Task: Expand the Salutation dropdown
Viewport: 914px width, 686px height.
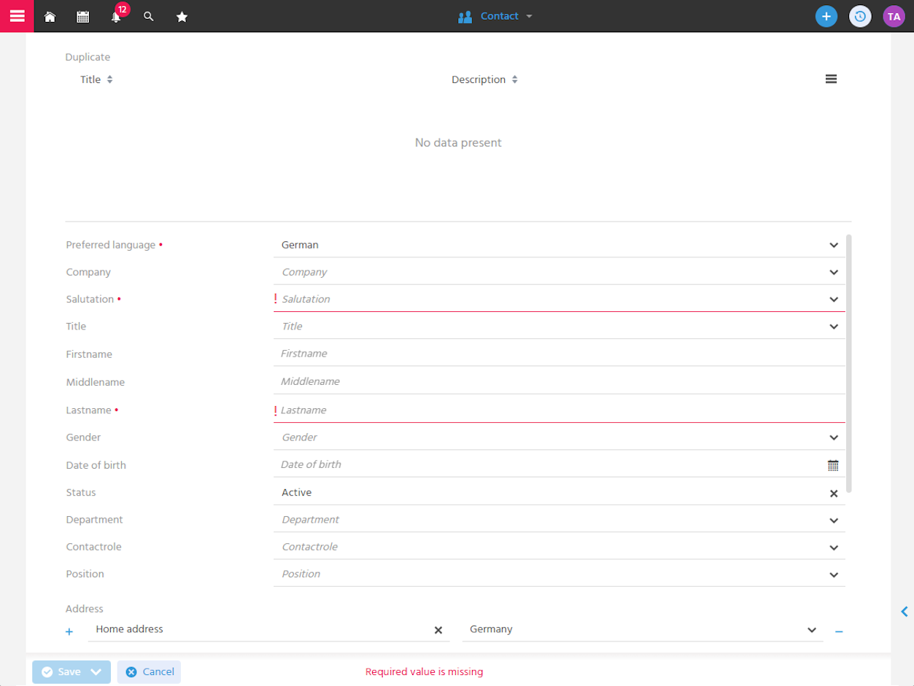Action: [x=834, y=300]
